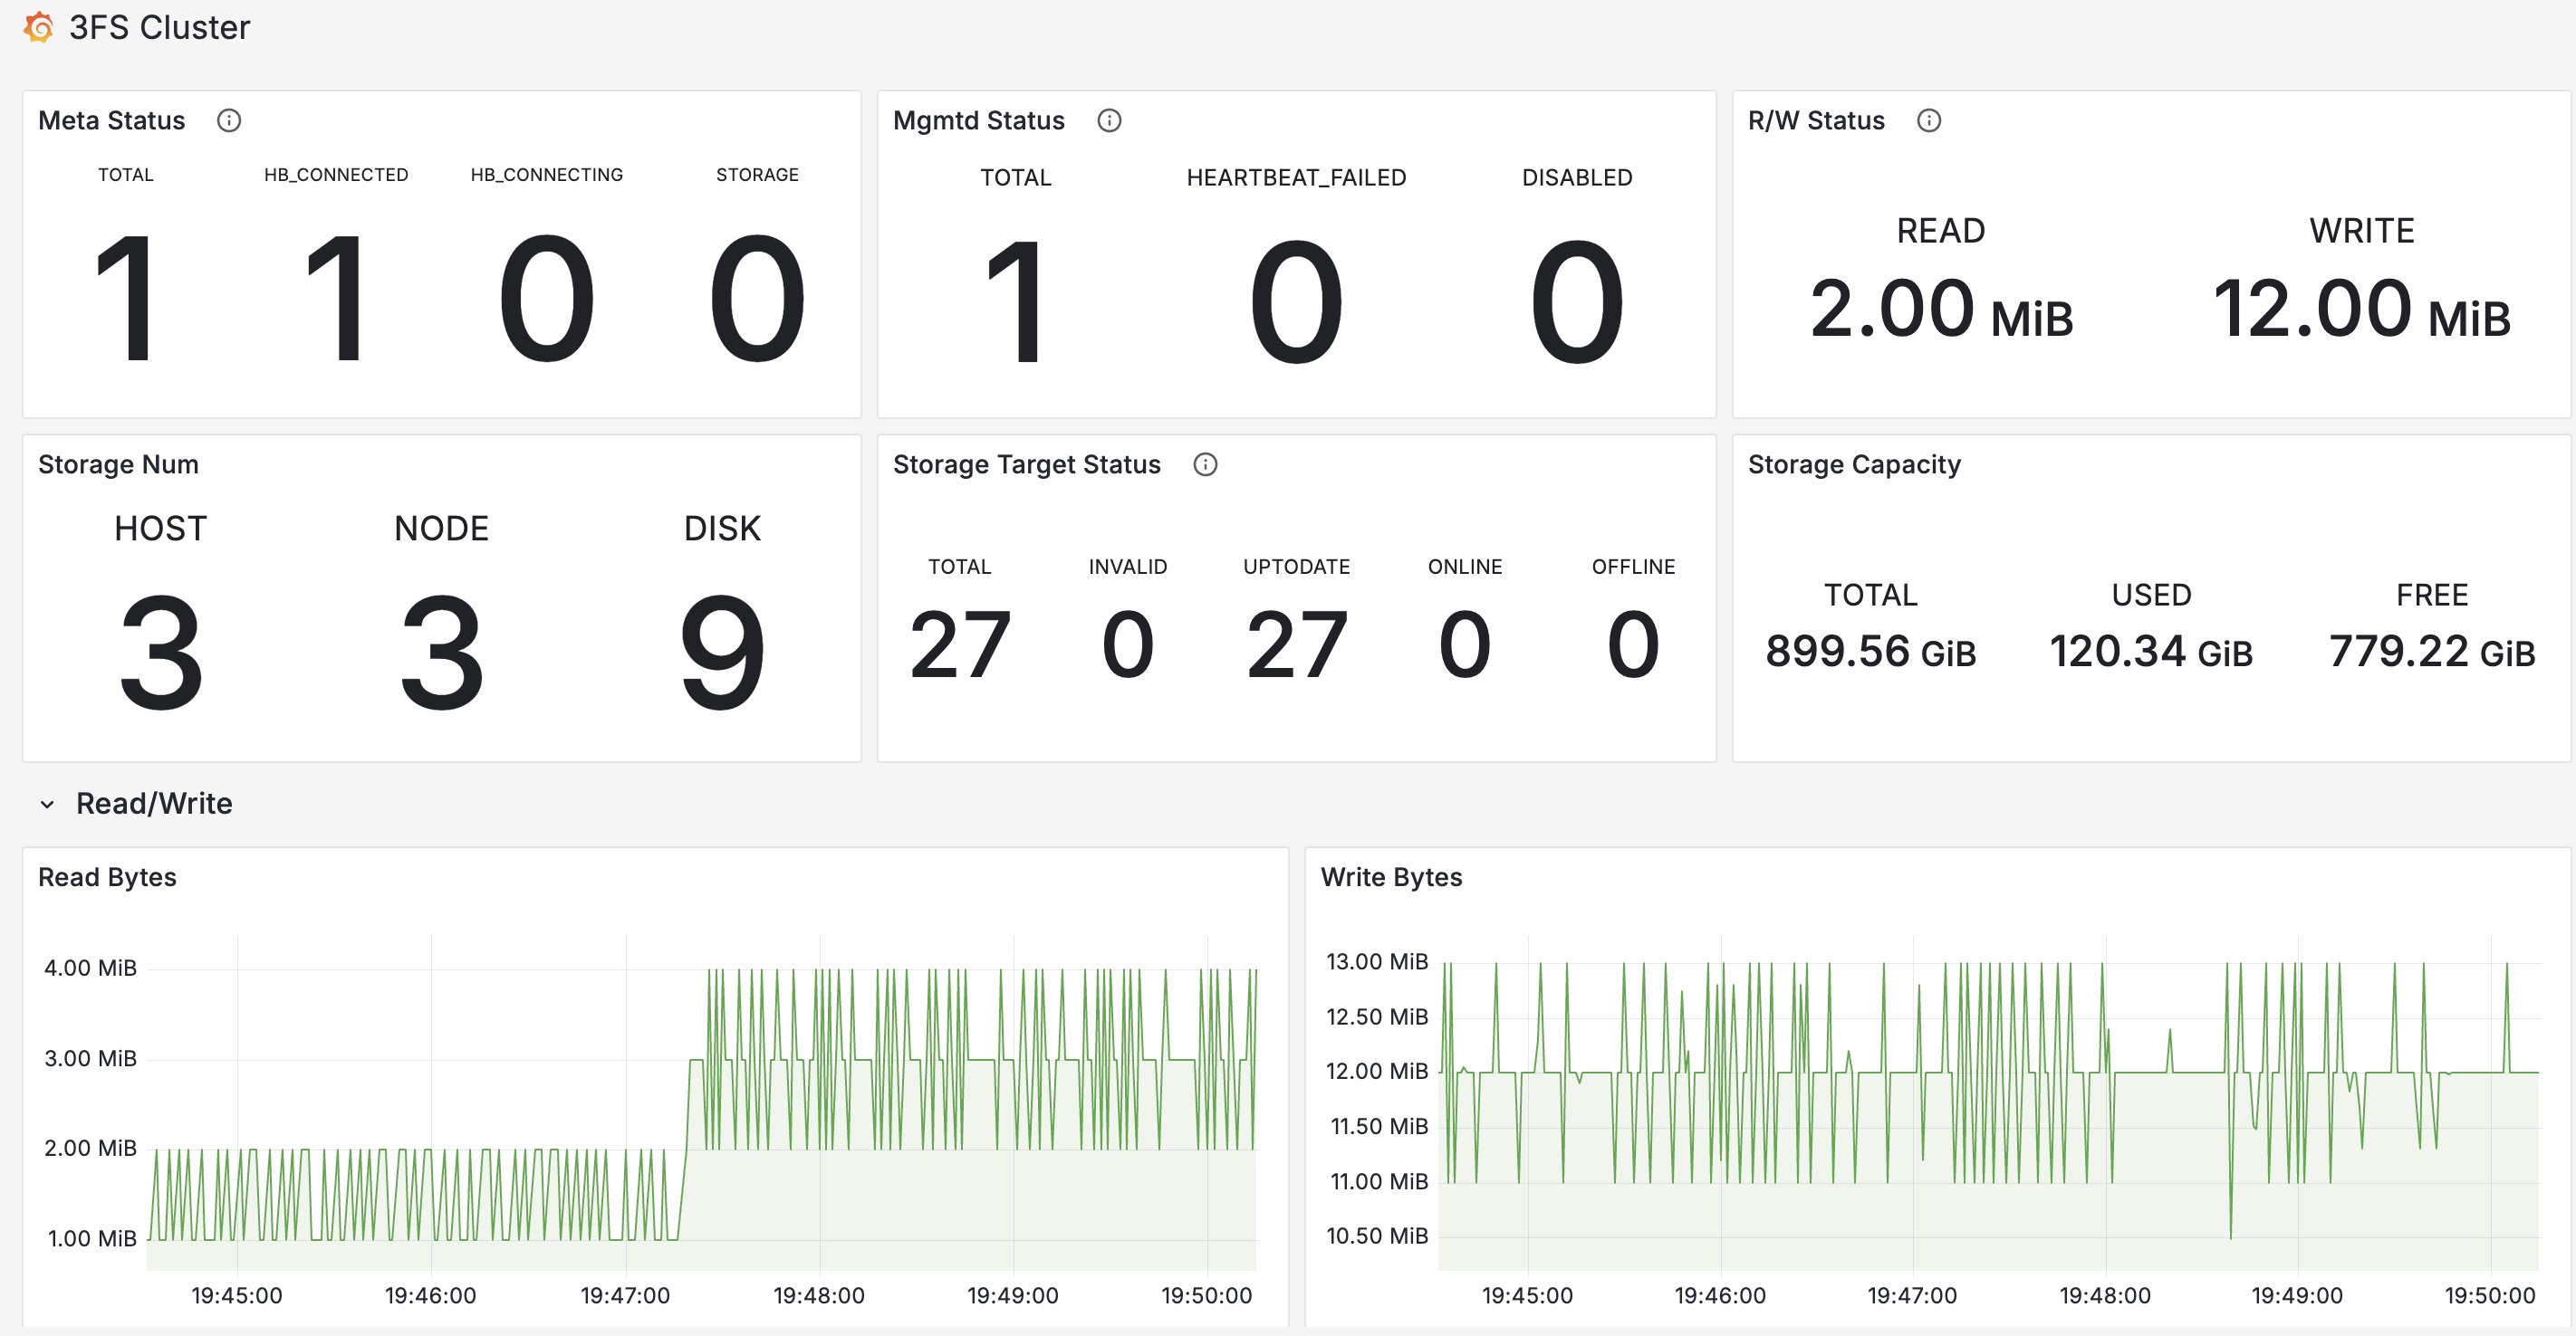The image size is (2576, 1336).
Task: Click the DISK value 9
Action: click(722, 653)
